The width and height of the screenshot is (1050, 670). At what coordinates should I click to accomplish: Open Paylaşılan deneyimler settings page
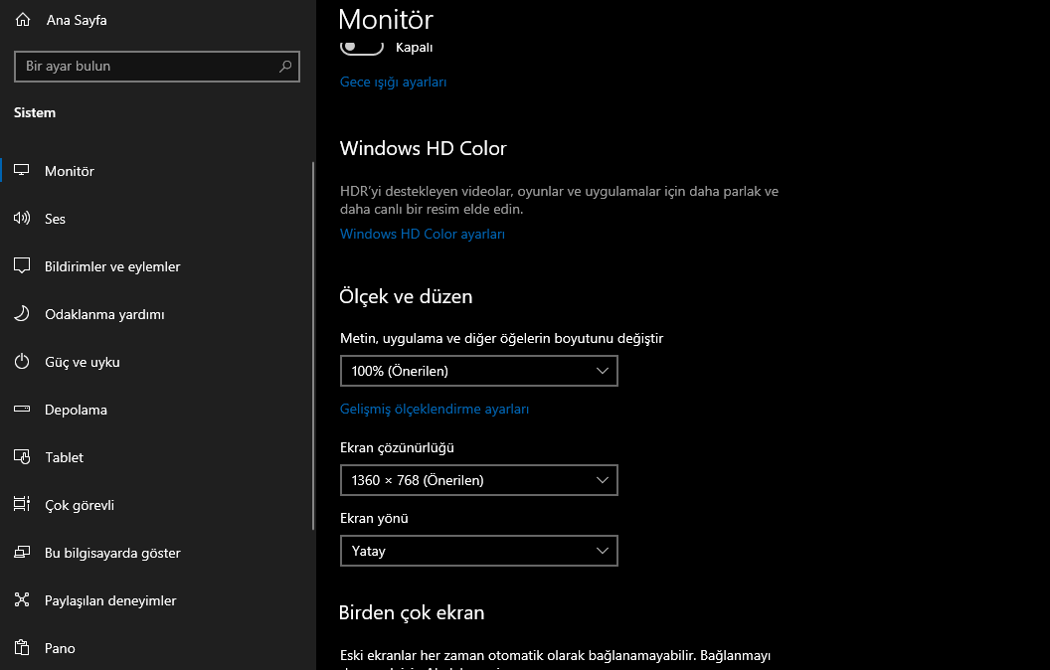point(110,600)
